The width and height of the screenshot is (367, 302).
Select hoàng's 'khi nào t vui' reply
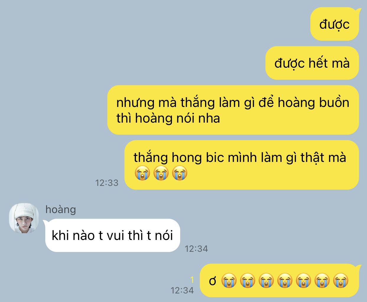[x=112, y=236]
